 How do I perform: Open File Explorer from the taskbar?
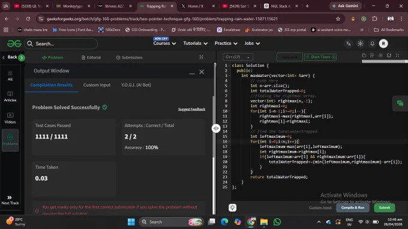pyautogui.click(x=264, y=222)
